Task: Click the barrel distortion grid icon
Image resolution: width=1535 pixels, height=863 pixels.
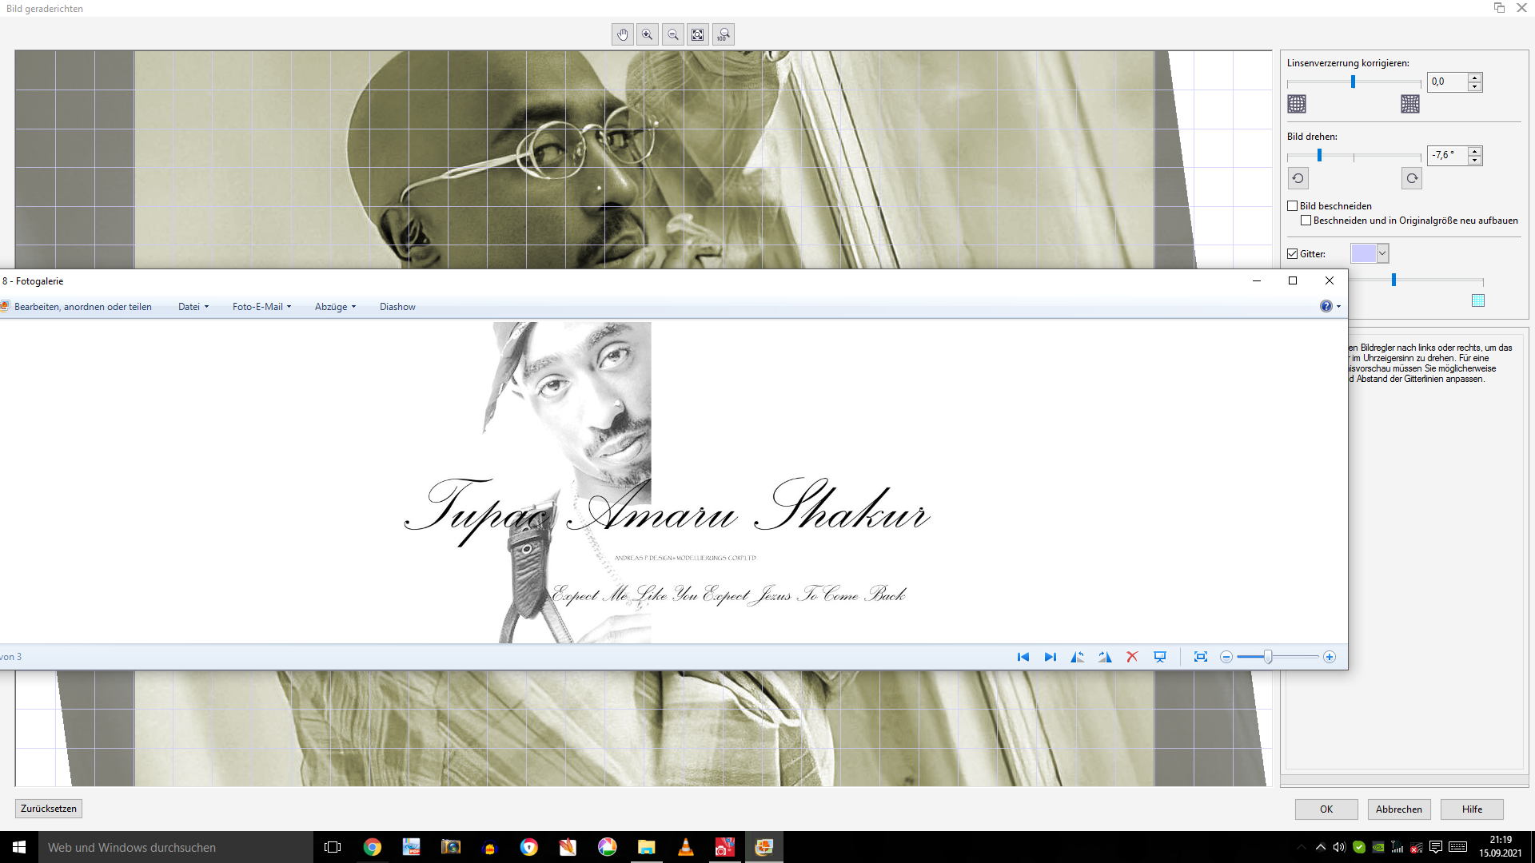Action: point(1297,104)
